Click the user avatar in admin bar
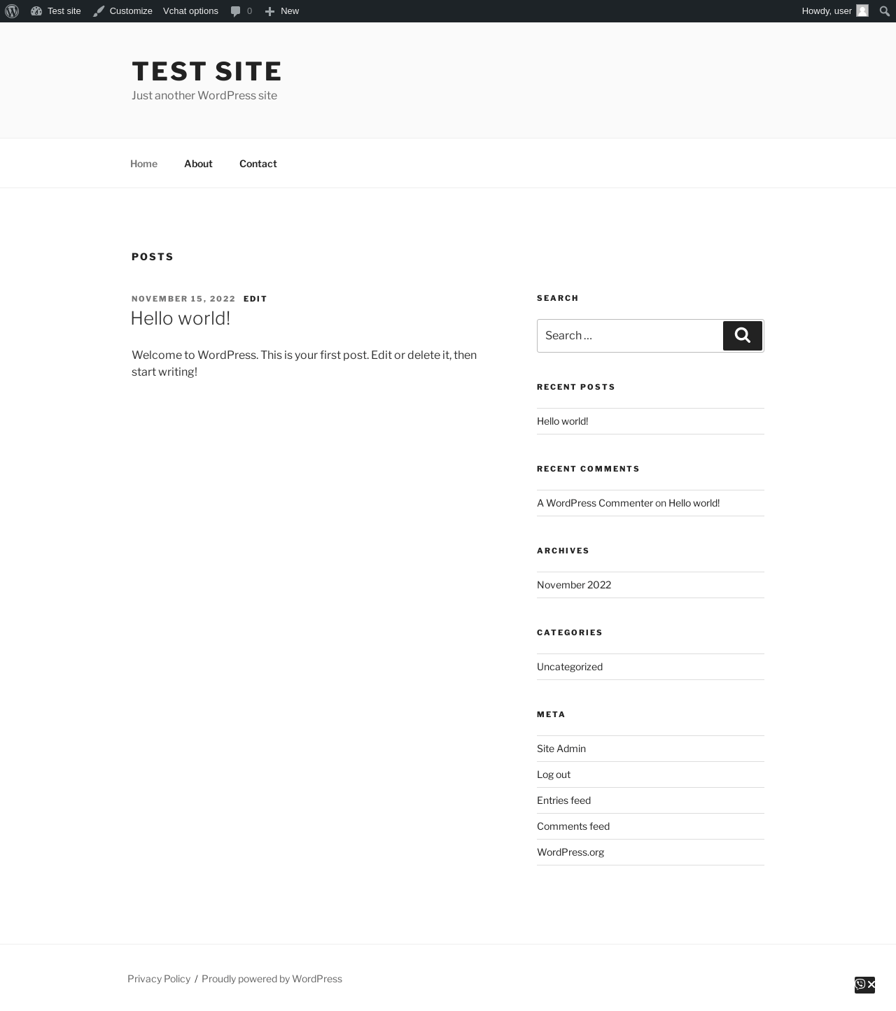896x1011 pixels. (862, 11)
